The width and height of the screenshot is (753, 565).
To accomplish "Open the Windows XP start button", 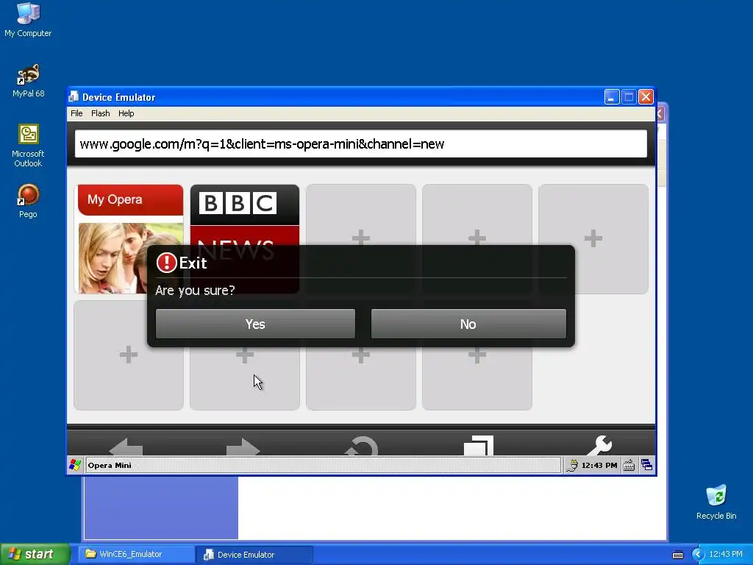I will point(35,554).
